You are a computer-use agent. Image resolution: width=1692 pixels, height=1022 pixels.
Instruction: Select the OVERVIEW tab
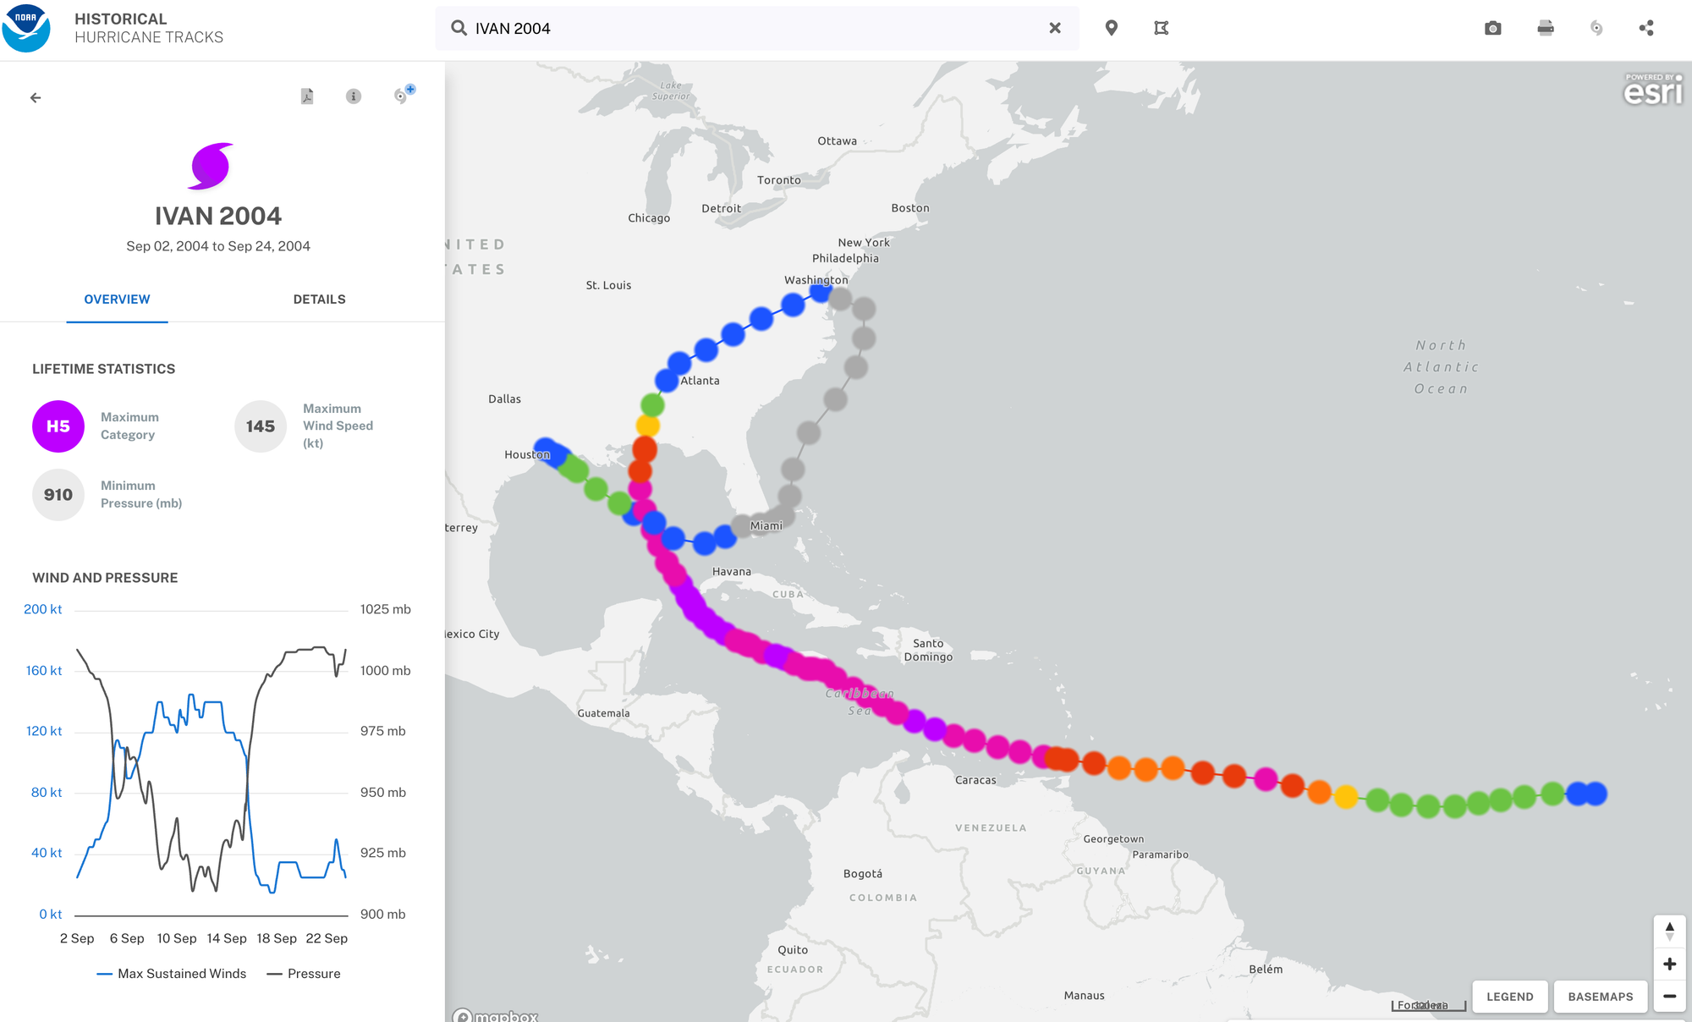pos(117,299)
